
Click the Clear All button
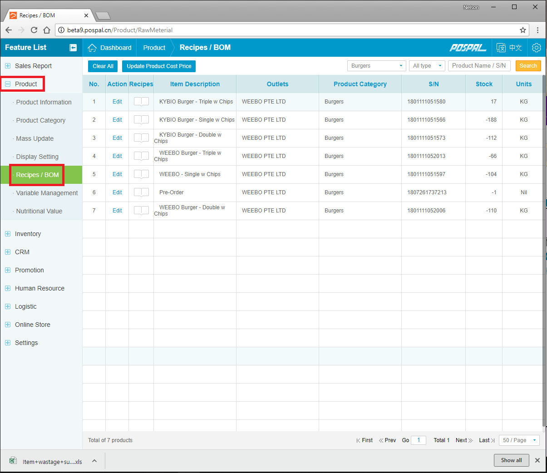(103, 66)
